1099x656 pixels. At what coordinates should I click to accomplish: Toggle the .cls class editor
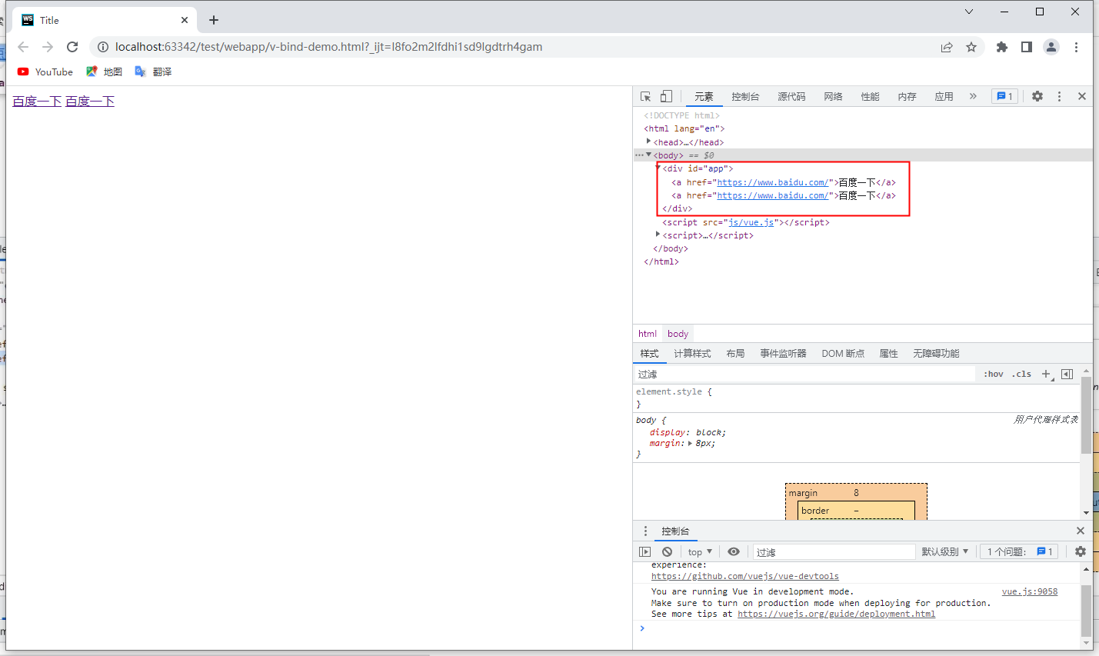tap(1021, 375)
